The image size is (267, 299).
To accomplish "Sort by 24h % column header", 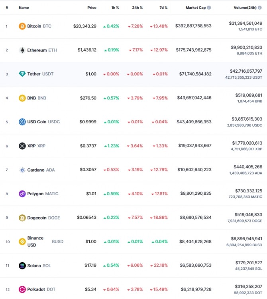I will pyautogui.click(x=137, y=8).
